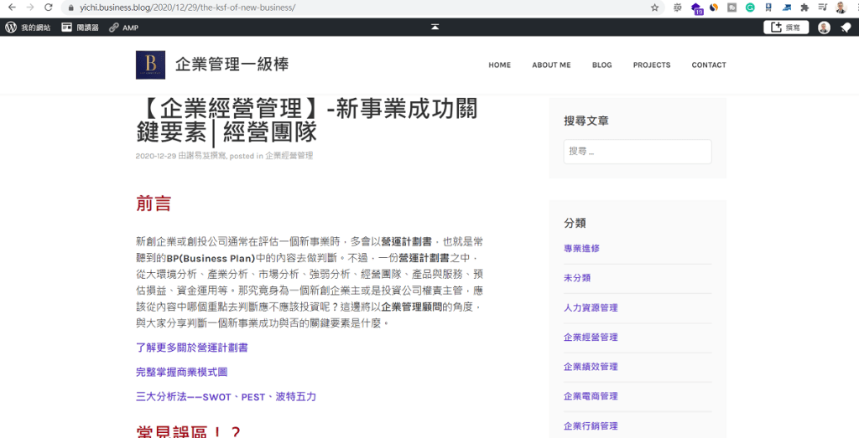Open the HOME menu item

point(500,65)
